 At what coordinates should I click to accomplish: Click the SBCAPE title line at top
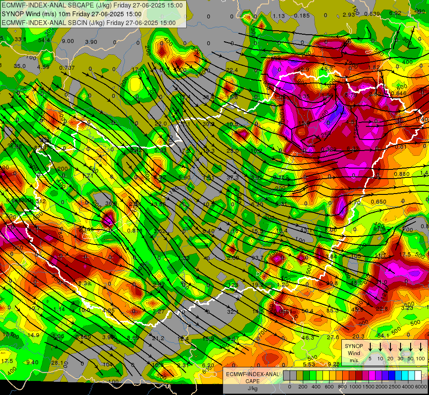click(92, 5)
